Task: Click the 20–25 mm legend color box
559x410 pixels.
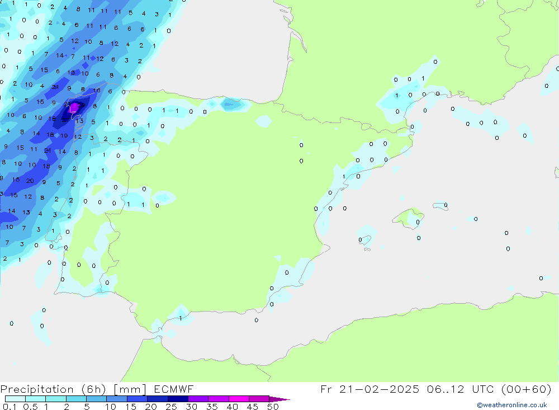Action: click(158, 399)
